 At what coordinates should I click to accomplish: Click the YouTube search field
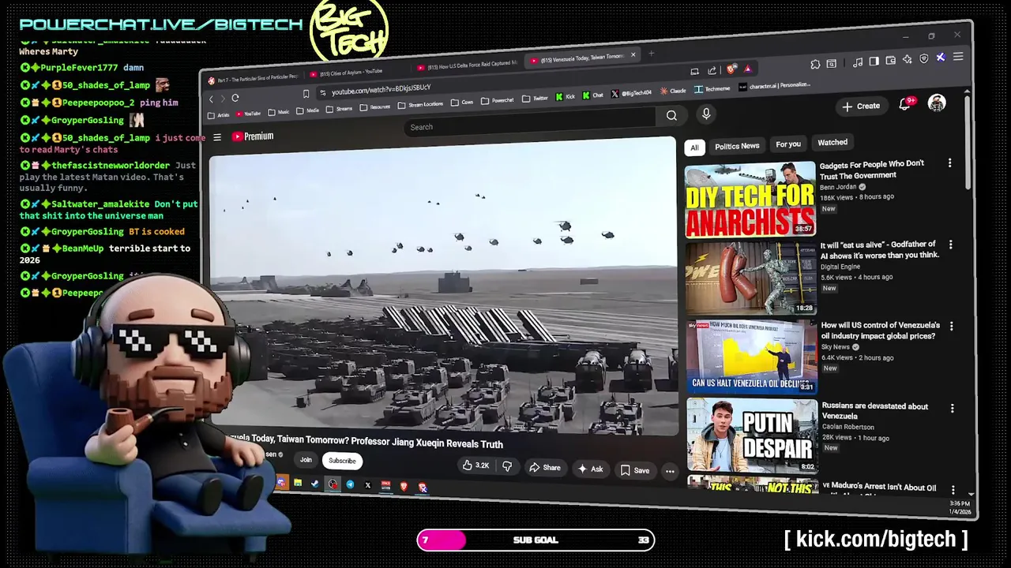point(529,121)
